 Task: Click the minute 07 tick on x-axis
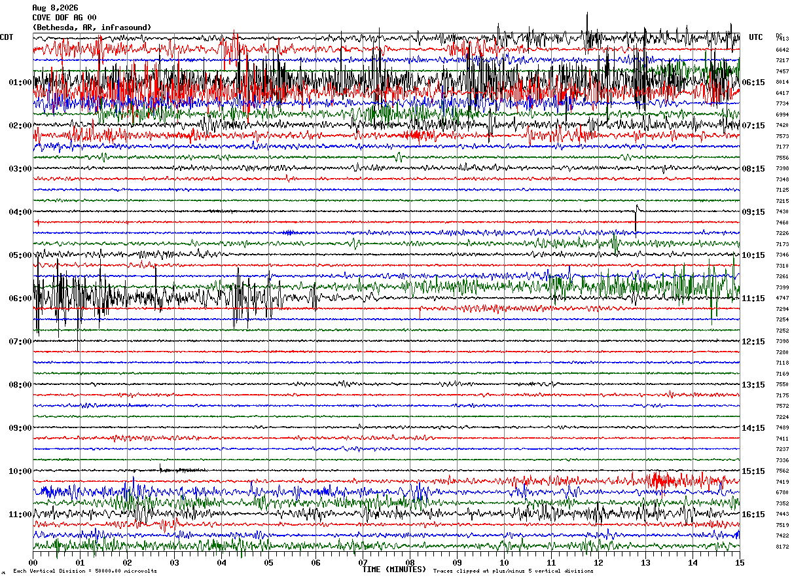[363, 562]
